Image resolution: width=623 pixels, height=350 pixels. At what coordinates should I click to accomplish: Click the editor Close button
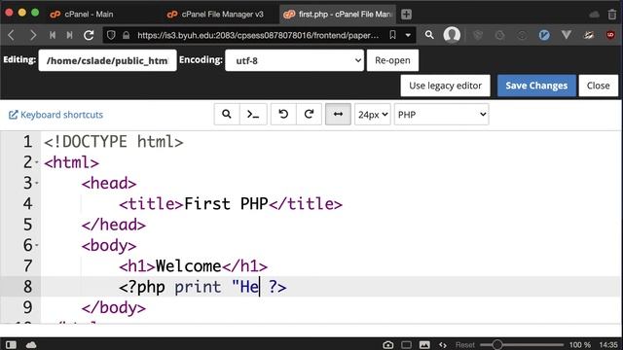point(599,86)
